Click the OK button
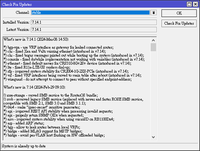This screenshot has height=151, width=200. point(179,13)
